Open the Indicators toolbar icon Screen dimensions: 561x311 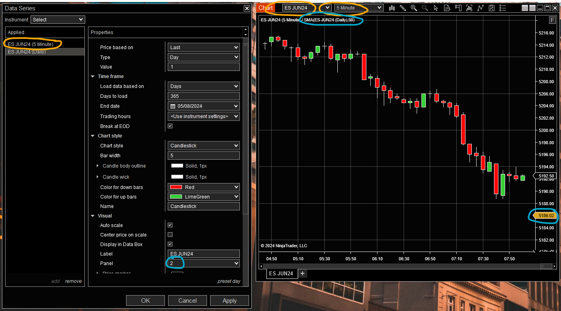point(481,8)
